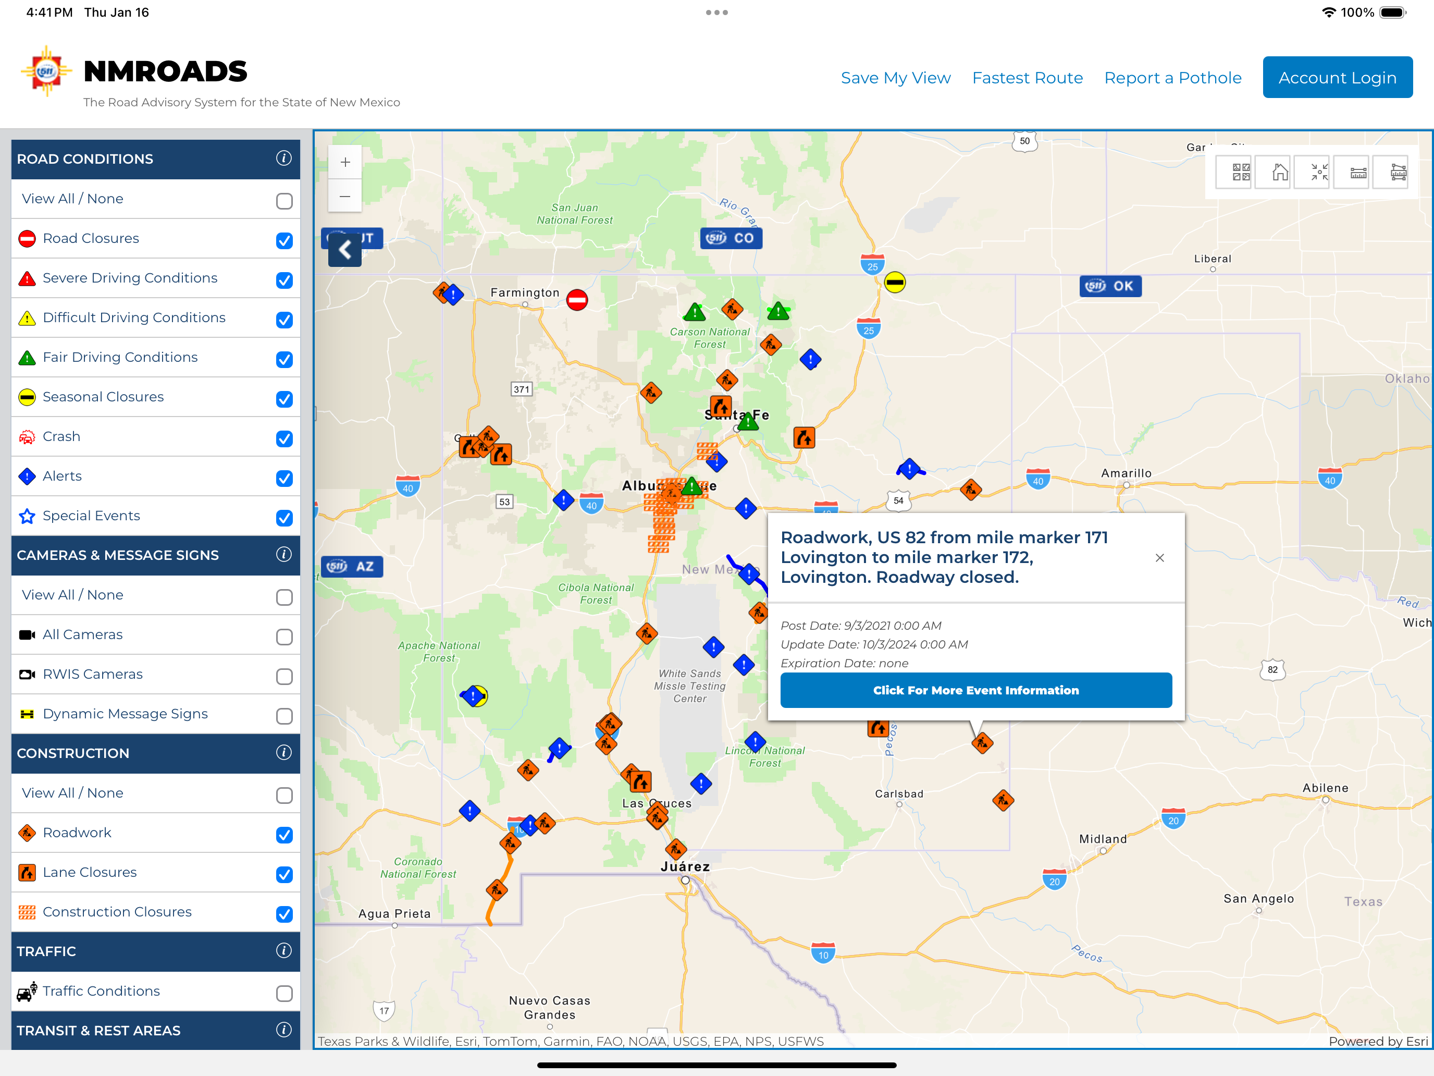The image size is (1434, 1076).
Task: Show info for Transit & Rest Areas section
Action: (283, 1030)
